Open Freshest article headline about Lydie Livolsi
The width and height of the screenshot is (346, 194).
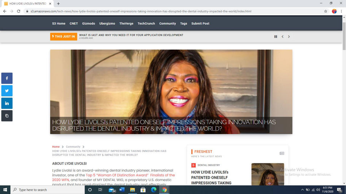click(211, 177)
